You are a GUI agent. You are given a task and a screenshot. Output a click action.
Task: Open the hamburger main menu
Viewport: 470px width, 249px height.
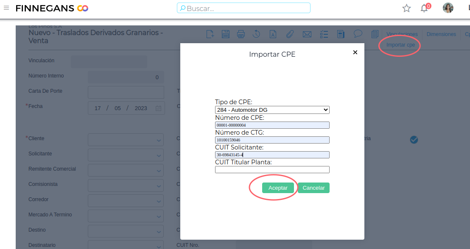[x=6, y=8]
